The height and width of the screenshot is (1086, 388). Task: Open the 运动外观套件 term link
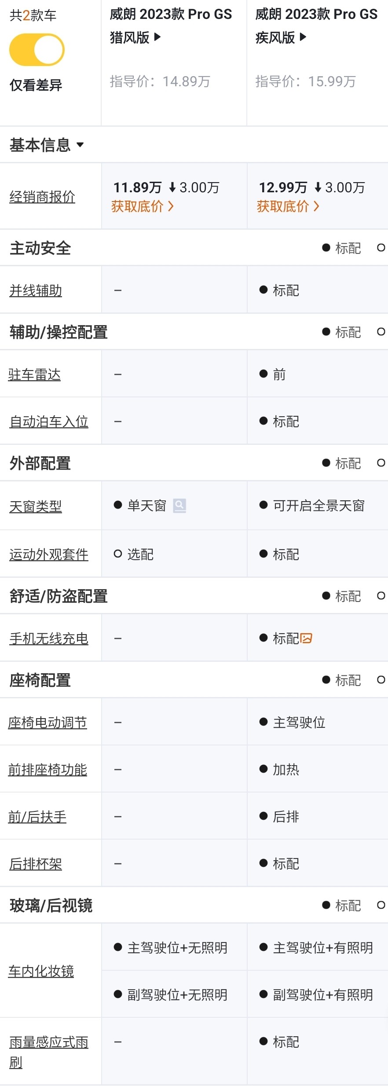pos(49,554)
